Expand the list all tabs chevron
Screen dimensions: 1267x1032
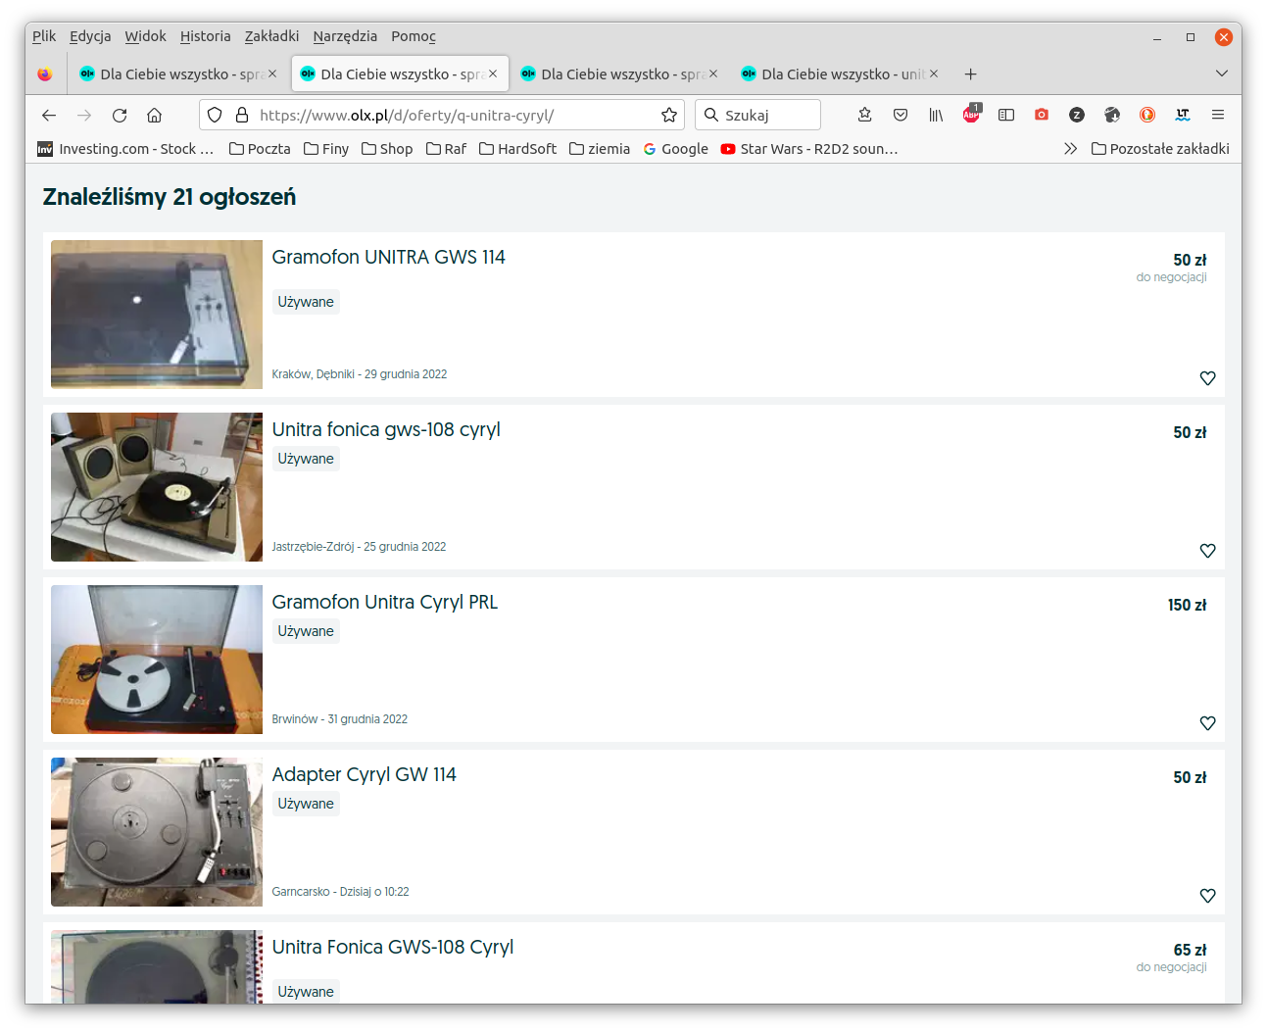(x=1221, y=74)
